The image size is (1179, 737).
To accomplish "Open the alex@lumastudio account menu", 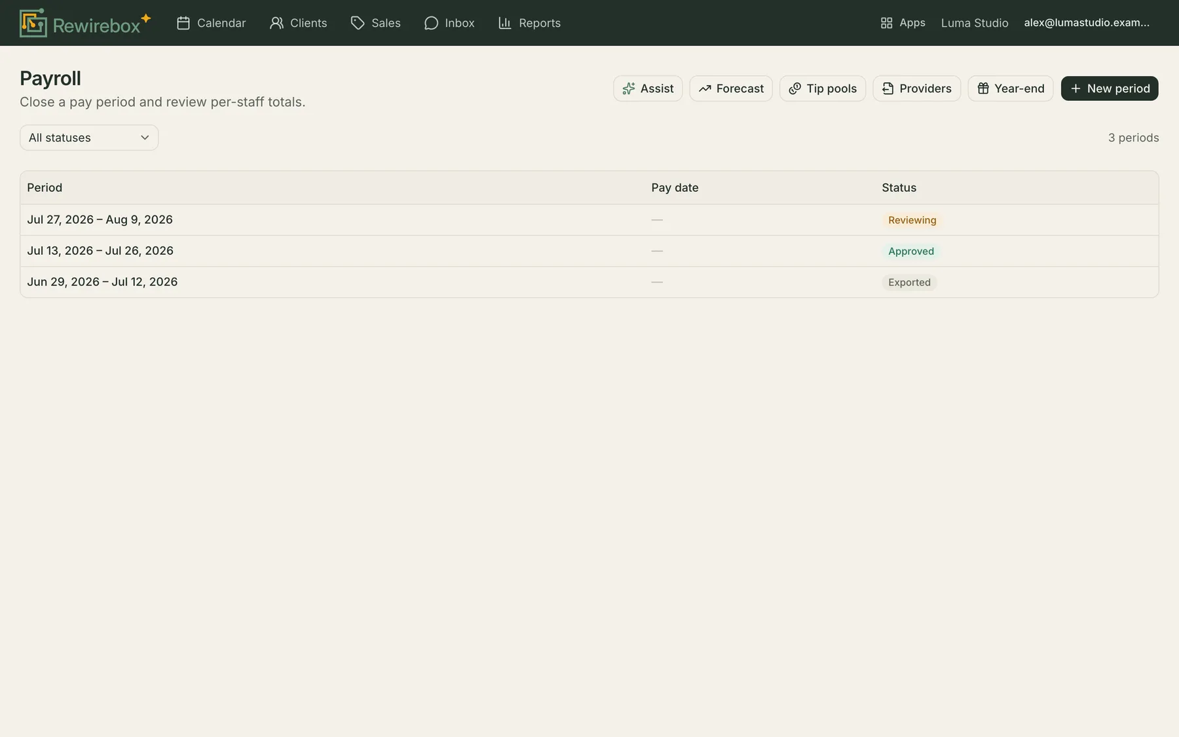I will point(1087,23).
